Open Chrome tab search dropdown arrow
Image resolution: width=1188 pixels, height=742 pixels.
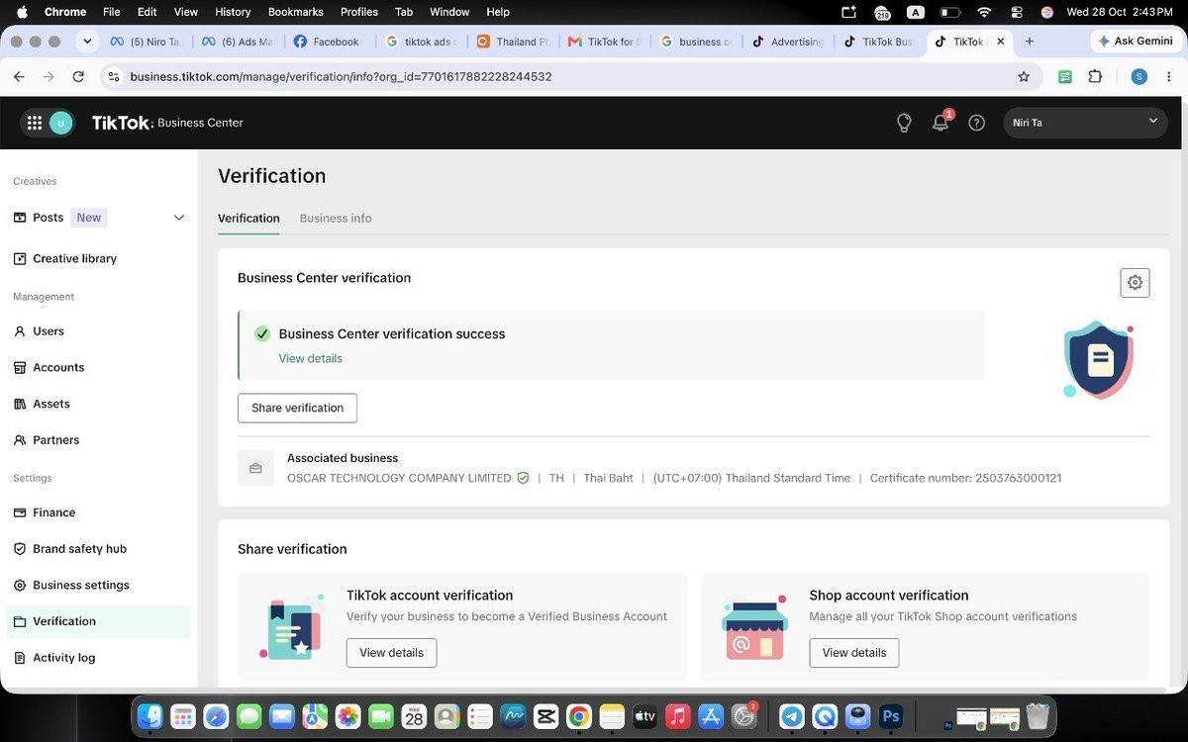pos(87,42)
